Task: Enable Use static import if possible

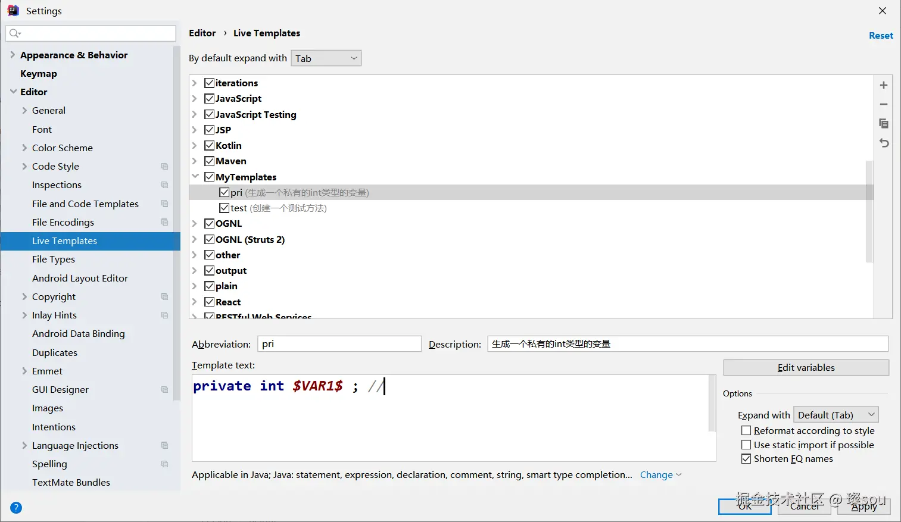Action: pos(746,445)
